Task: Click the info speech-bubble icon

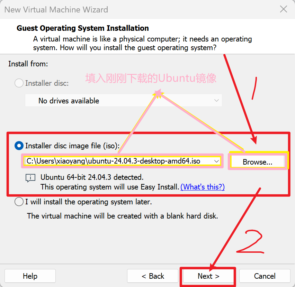Action: pyautogui.click(x=30, y=178)
